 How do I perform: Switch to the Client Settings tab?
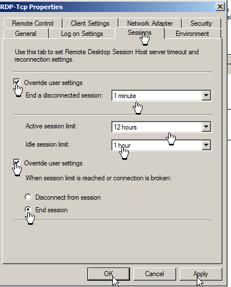coord(90,23)
